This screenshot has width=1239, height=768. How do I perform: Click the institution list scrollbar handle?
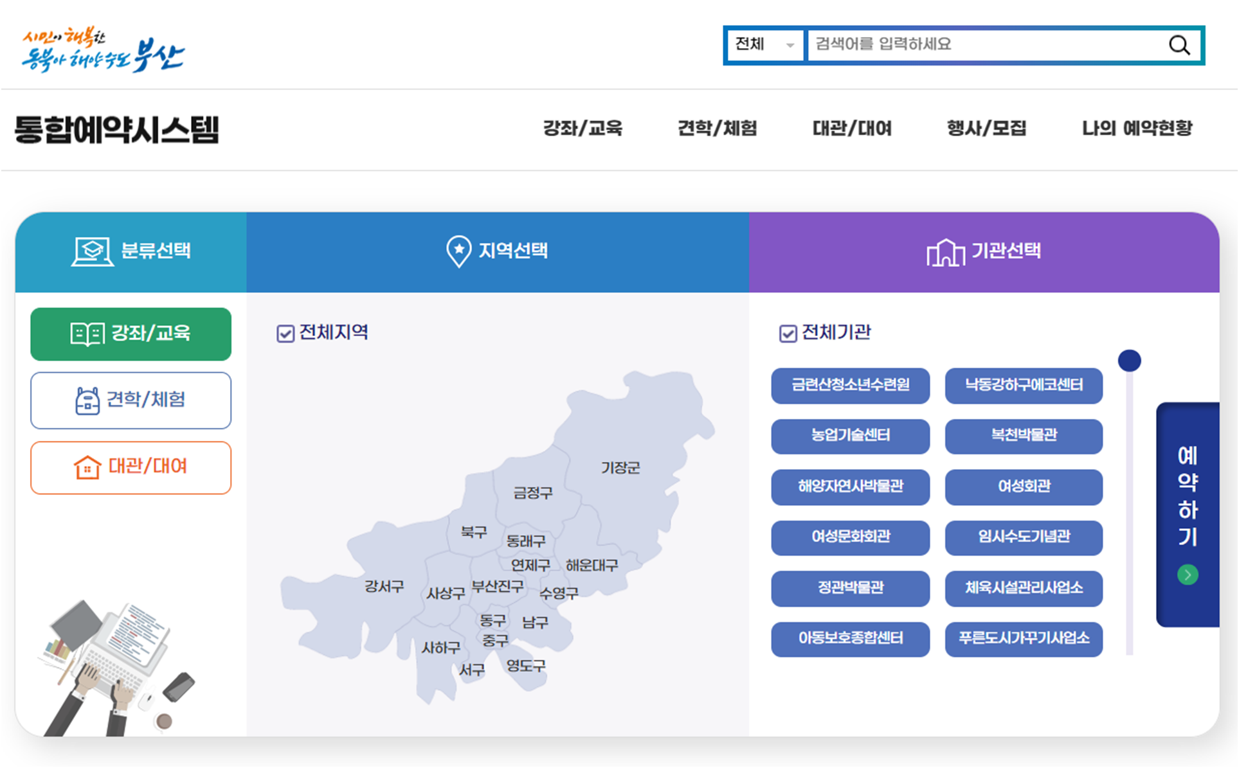(x=1129, y=361)
